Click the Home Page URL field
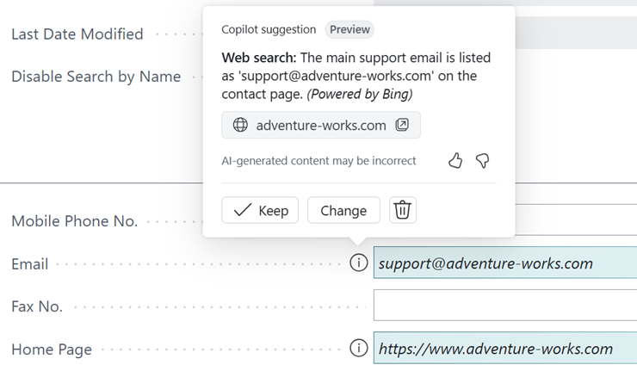The width and height of the screenshot is (637, 371). [x=504, y=349]
